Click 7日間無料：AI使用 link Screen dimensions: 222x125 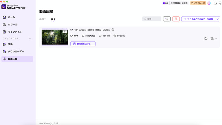point(179,3)
